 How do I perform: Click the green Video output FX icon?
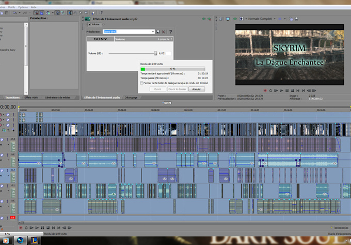click(235, 19)
